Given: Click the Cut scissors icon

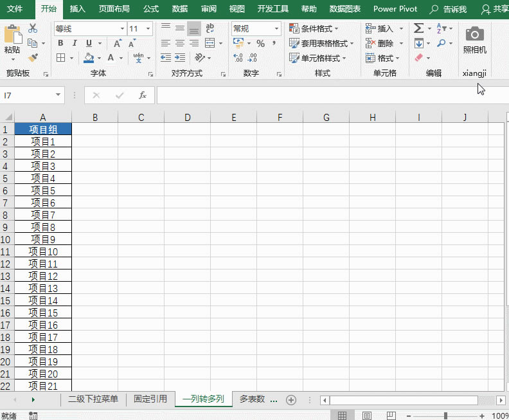Looking at the screenshot, I should pyautogui.click(x=33, y=29).
